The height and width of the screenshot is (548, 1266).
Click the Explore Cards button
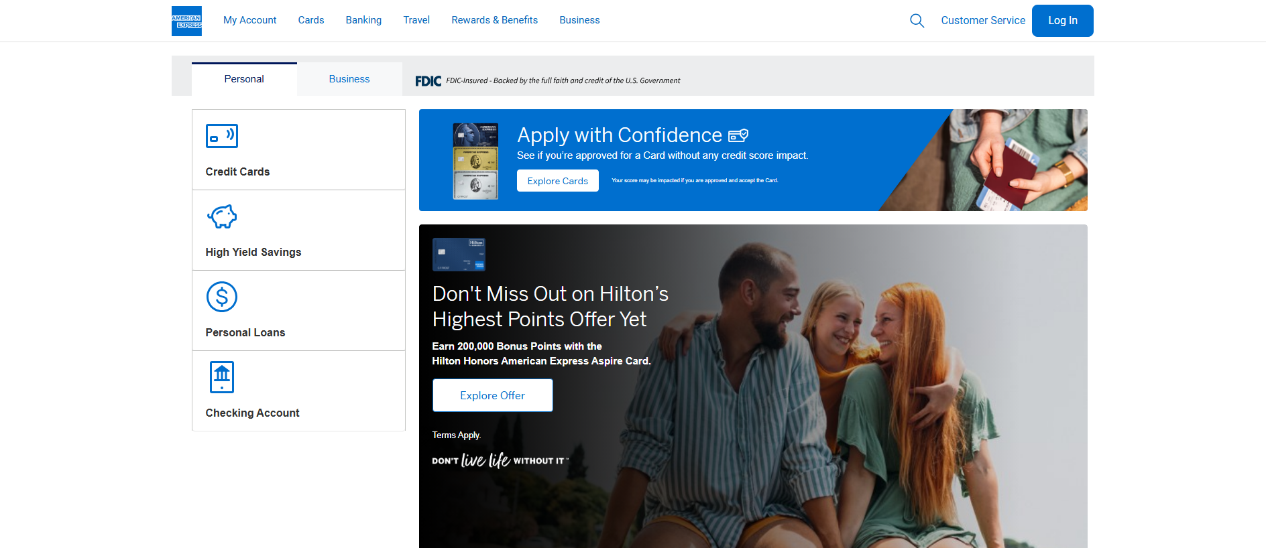point(558,181)
